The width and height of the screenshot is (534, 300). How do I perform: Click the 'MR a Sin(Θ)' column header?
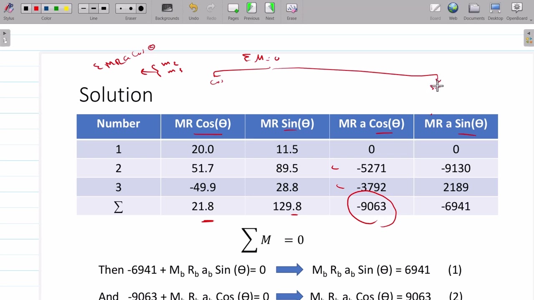click(456, 124)
